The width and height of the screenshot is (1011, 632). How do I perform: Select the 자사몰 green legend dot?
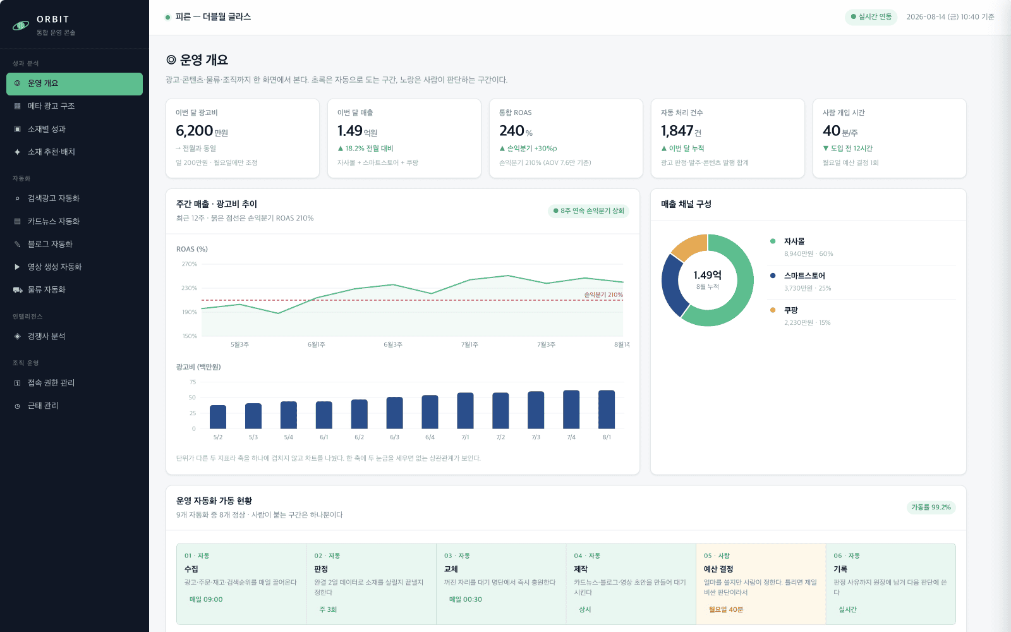click(773, 241)
